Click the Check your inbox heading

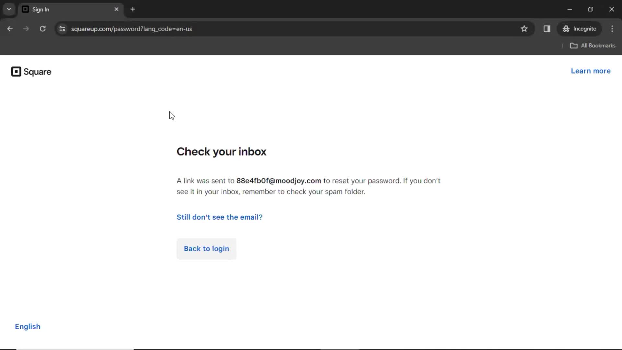click(x=221, y=152)
